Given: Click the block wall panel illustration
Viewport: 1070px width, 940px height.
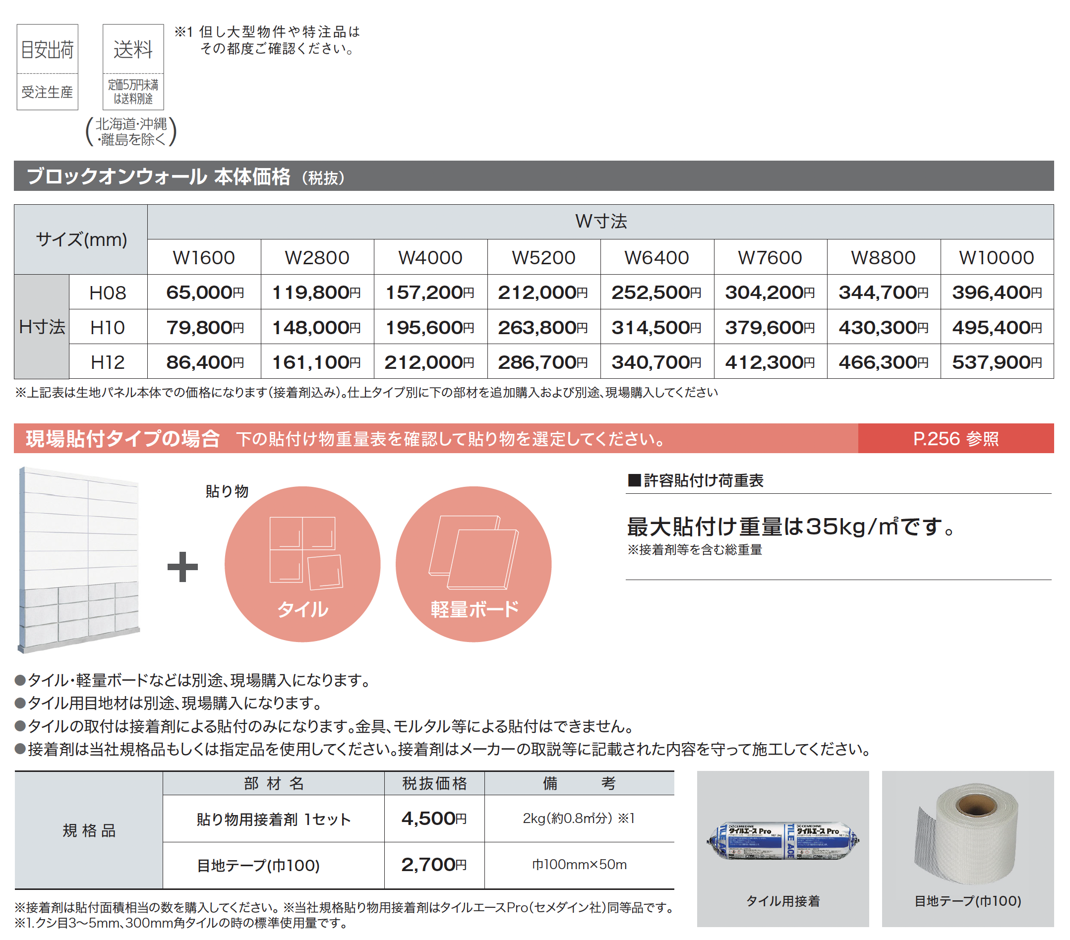Looking at the screenshot, I should 79,559.
